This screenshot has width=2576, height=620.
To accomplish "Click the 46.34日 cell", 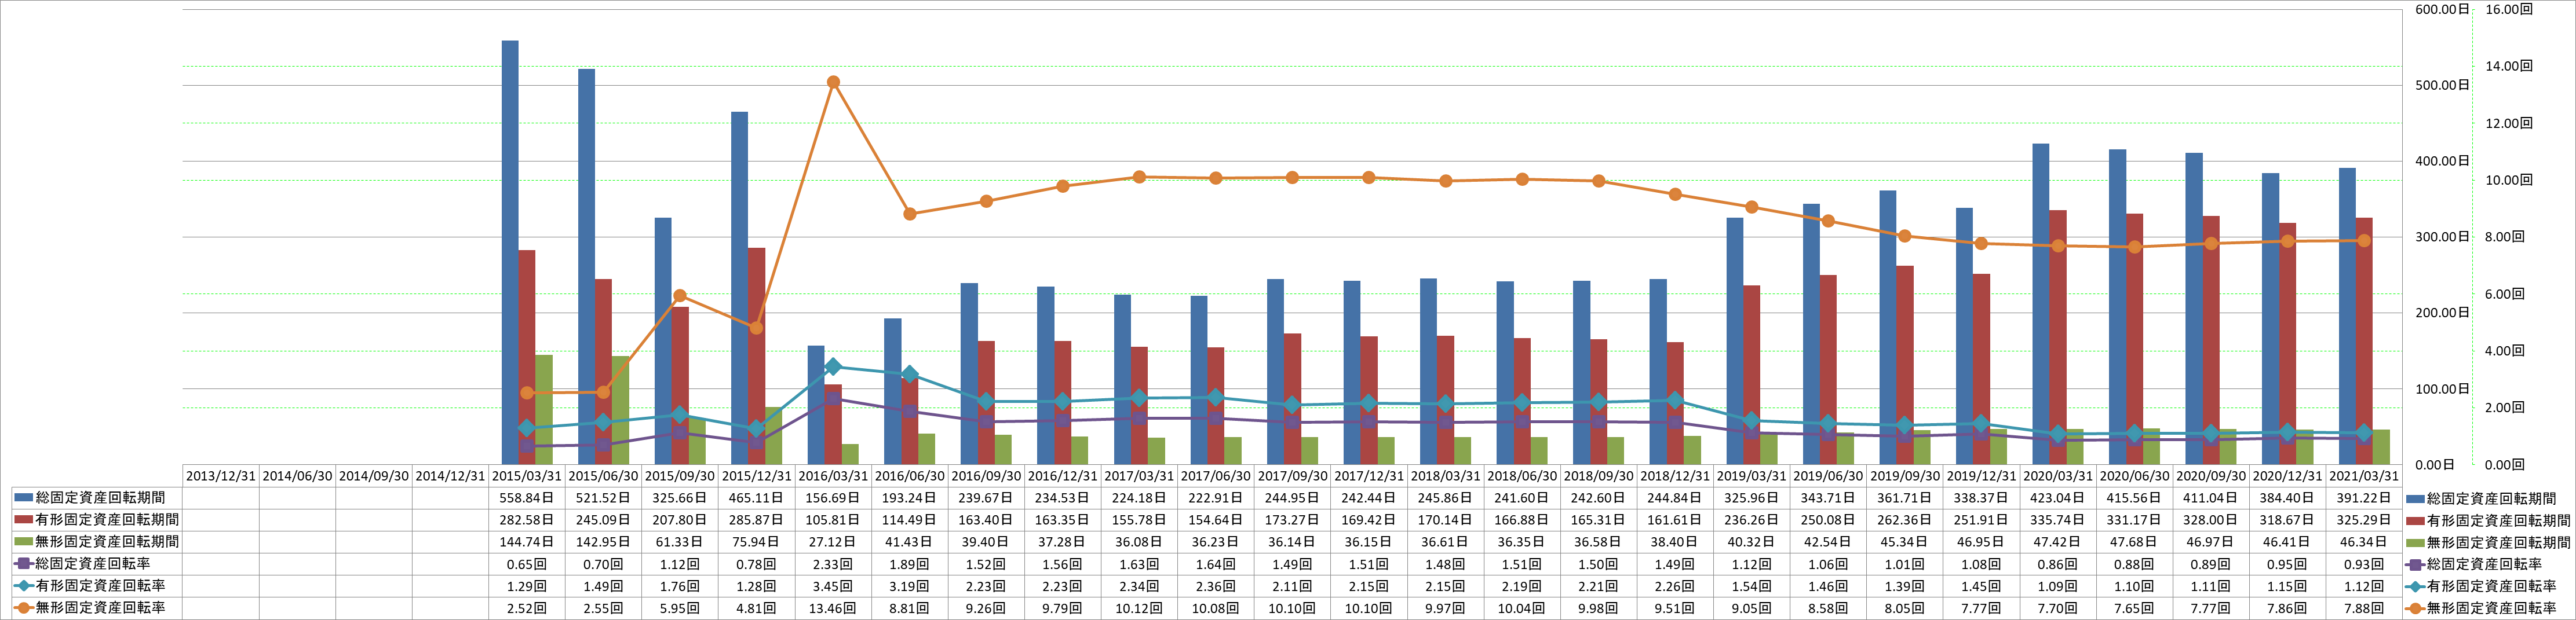I will (x=2364, y=542).
